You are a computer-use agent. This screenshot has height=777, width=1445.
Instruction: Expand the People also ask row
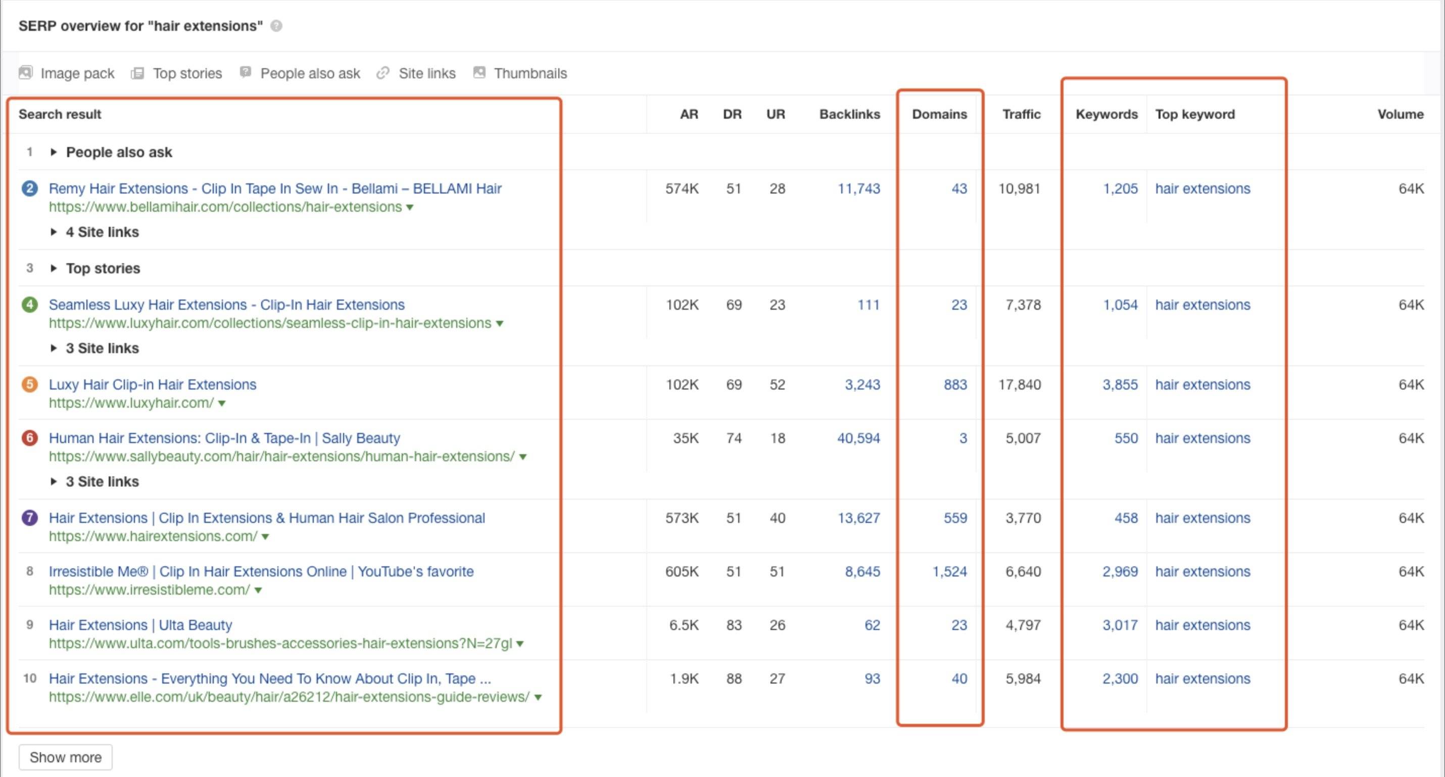coord(53,152)
